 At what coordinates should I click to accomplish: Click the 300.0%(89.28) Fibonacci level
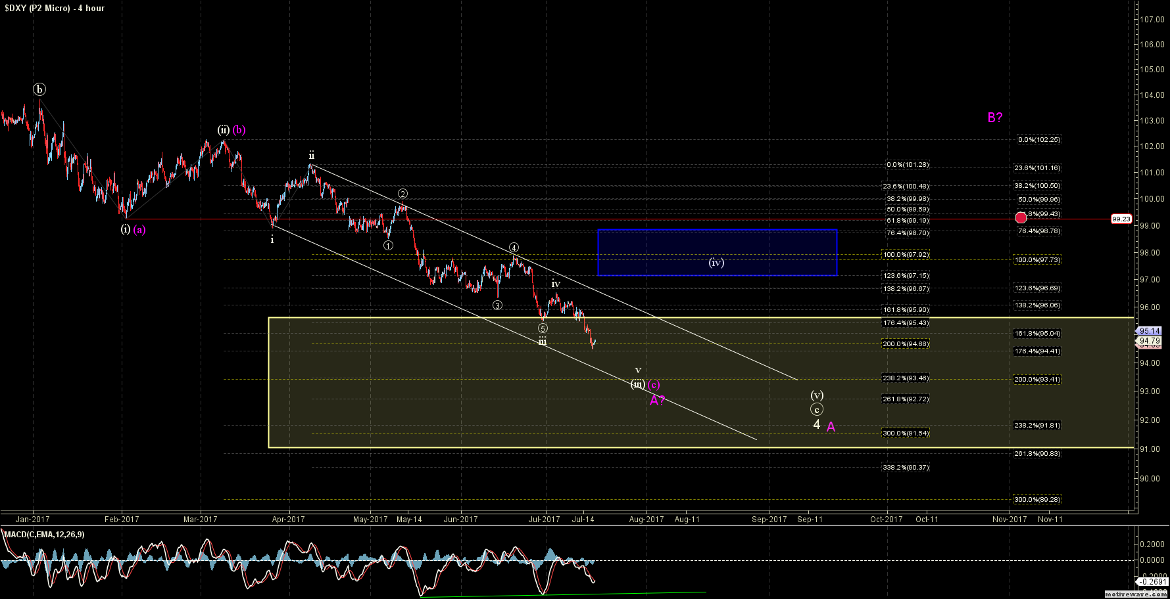point(1037,499)
